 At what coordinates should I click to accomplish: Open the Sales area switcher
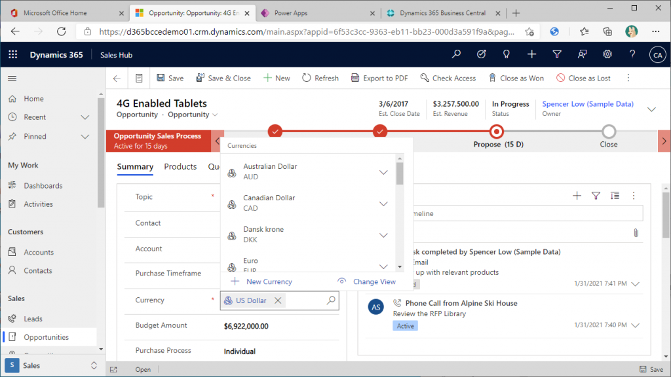tap(51, 365)
